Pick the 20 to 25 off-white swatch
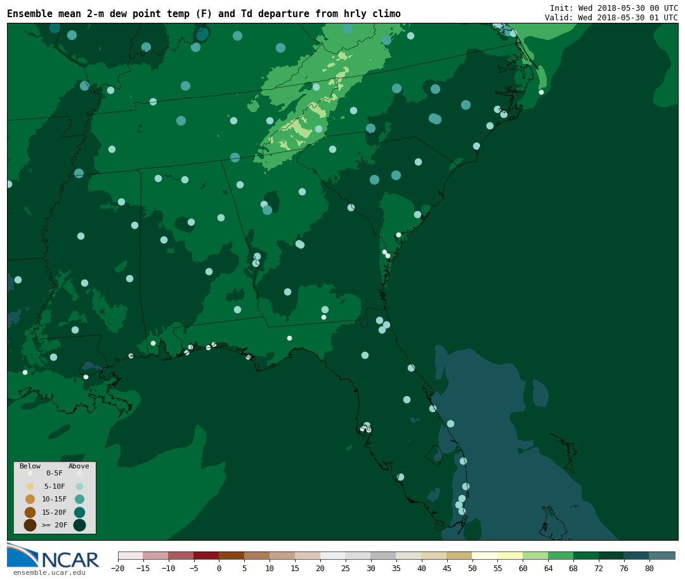Image resolution: width=685 pixels, height=580 pixels. (334, 555)
